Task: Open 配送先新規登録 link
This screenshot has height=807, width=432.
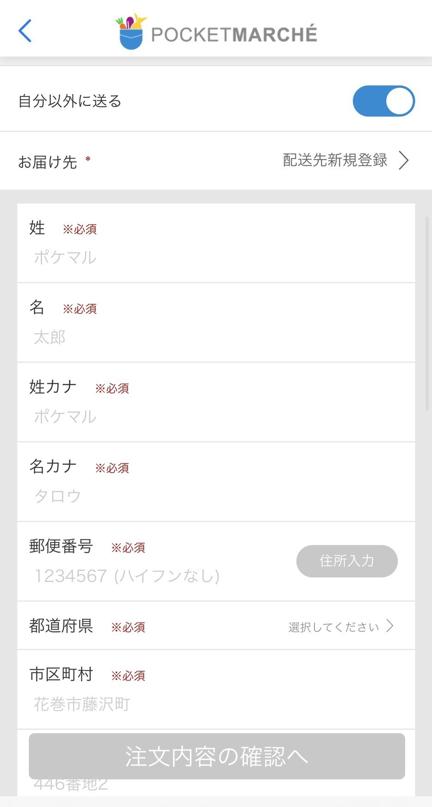Action: pos(335,160)
